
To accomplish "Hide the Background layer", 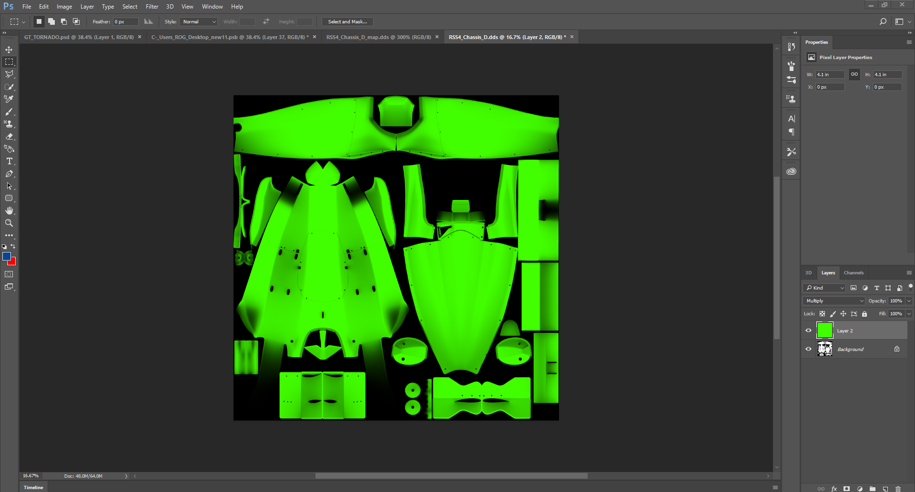I will point(808,349).
